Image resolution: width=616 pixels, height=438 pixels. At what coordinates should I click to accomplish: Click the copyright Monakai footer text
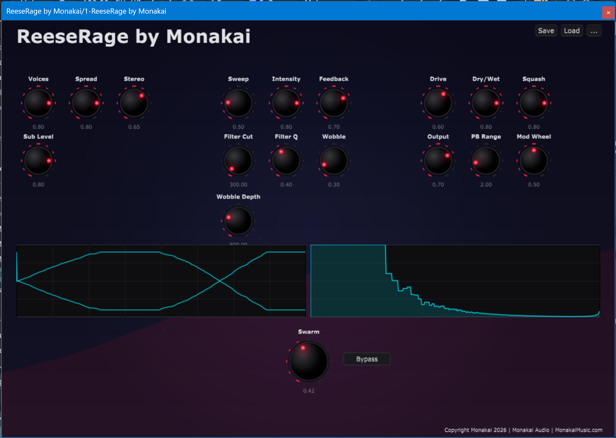coord(523,430)
